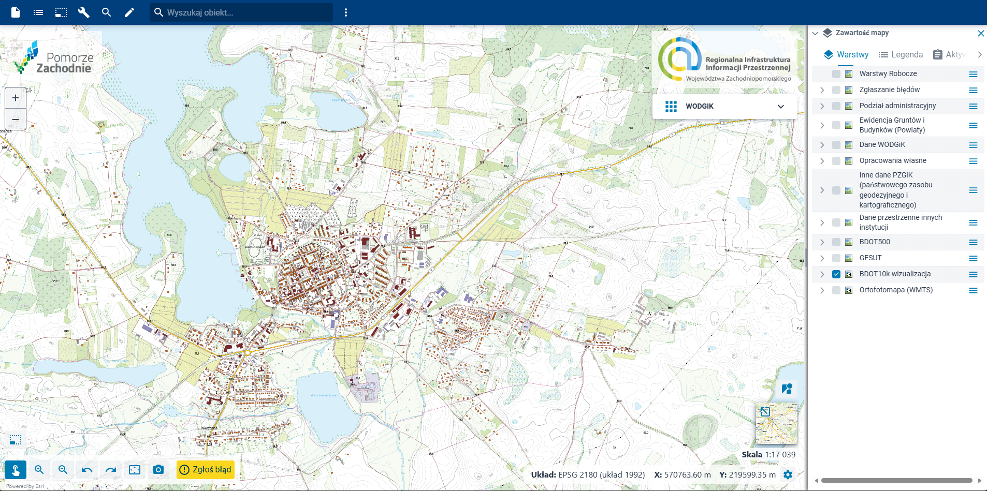This screenshot has height=491, width=987.
Task: Expand the BDOT500 layer group
Action: click(822, 242)
